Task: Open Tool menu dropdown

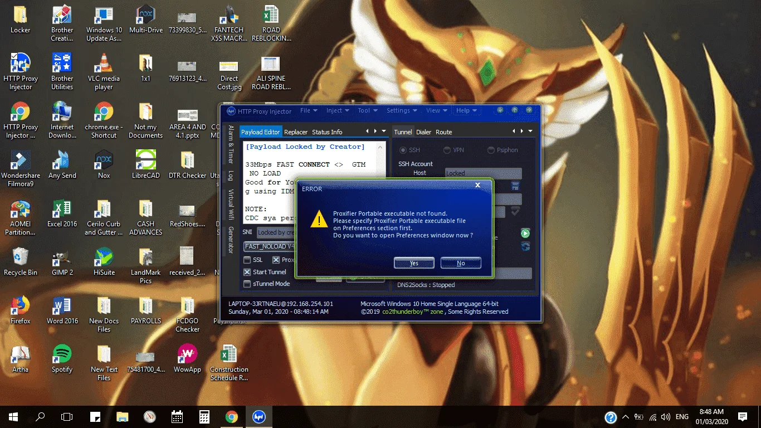Action: point(368,110)
